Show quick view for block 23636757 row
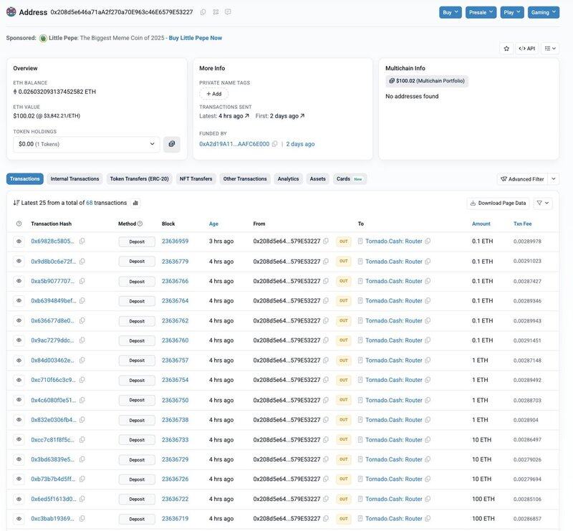 point(19,360)
